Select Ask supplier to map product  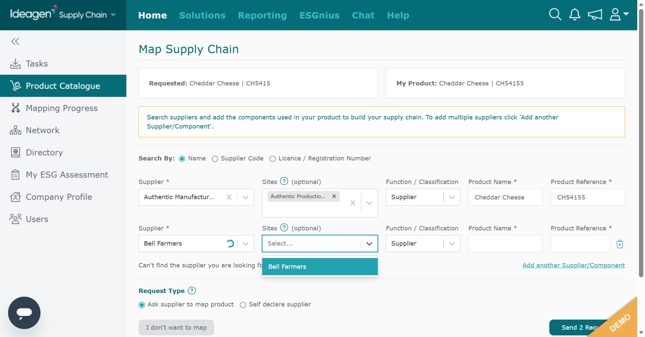[142, 305]
